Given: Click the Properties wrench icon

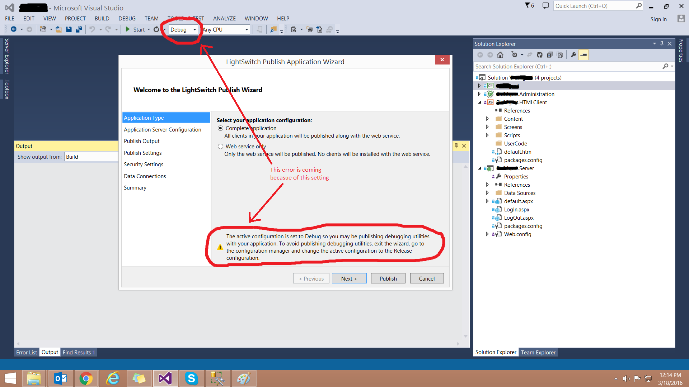Looking at the screenshot, I should point(573,55).
